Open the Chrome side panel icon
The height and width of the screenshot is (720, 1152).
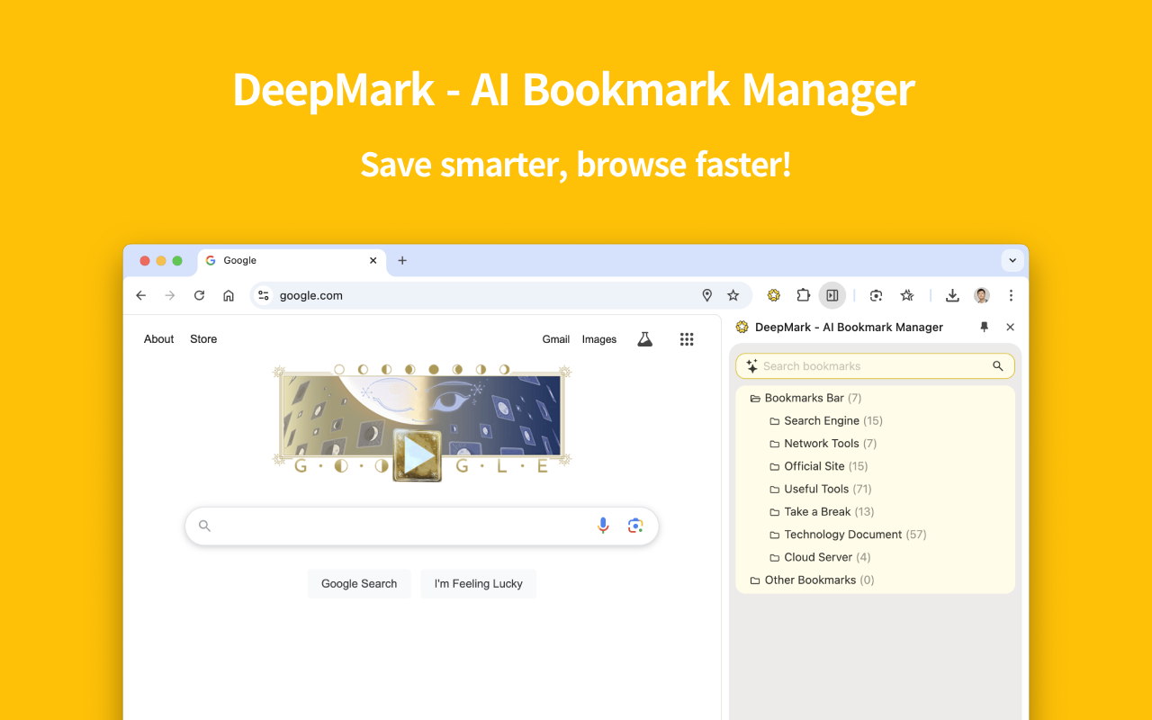click(832, 294)
